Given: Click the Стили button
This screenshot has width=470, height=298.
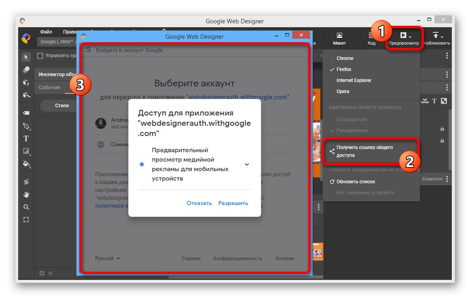Looking at the screenshot, I should click(59, 106).
